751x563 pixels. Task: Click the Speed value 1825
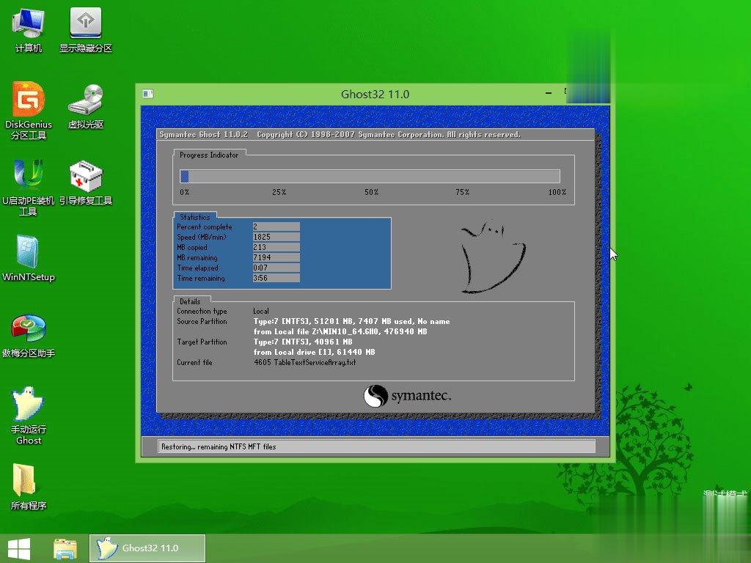click(276, 237)
